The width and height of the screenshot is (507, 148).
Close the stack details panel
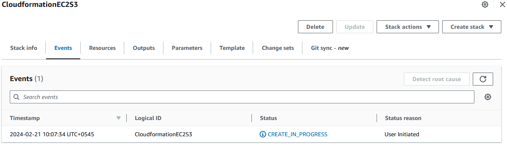click(502, 4)
